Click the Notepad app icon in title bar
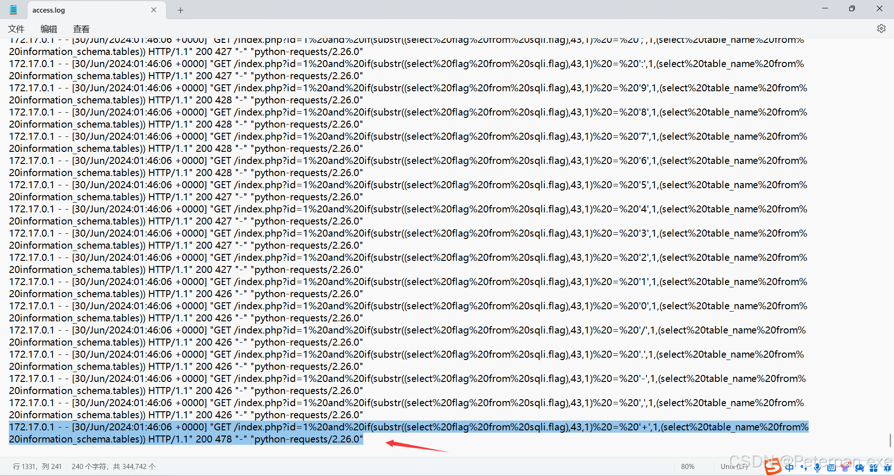This screenshot has width=894, height=476. pos(13,9)
